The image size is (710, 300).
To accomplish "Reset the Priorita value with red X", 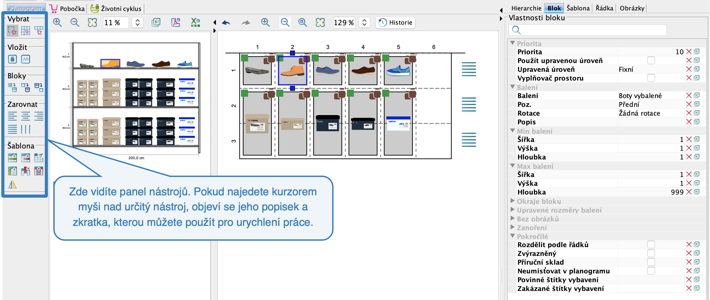I will (x=689, y=52).
